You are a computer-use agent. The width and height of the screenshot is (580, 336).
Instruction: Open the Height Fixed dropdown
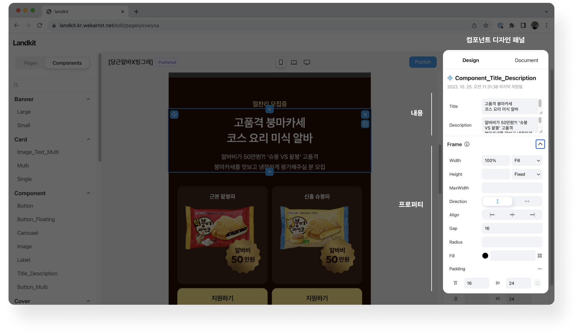coord(527,174)
